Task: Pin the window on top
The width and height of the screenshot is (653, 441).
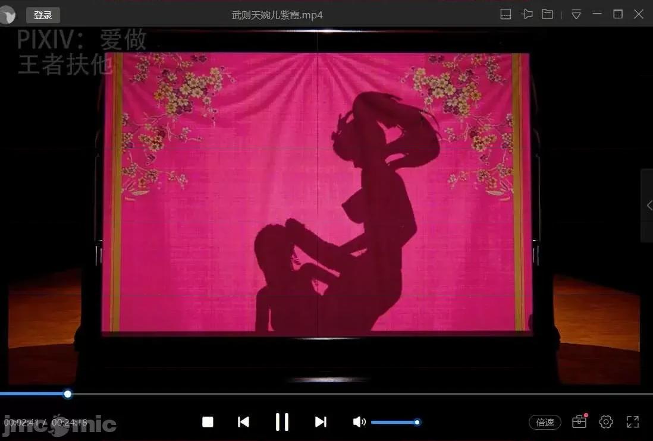Action: click(x=526, y=14)
